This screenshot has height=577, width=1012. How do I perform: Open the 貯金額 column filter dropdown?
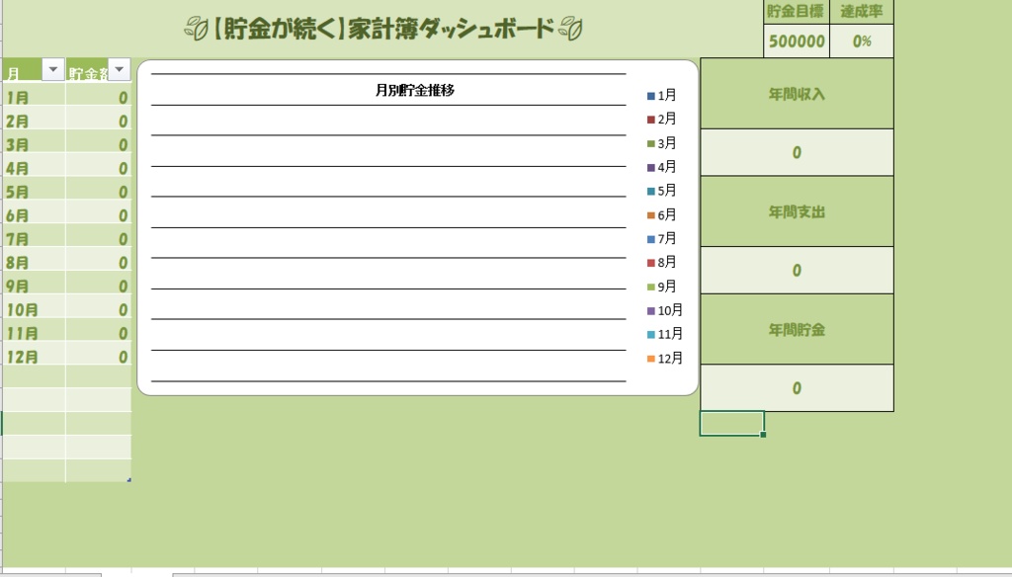119,69
